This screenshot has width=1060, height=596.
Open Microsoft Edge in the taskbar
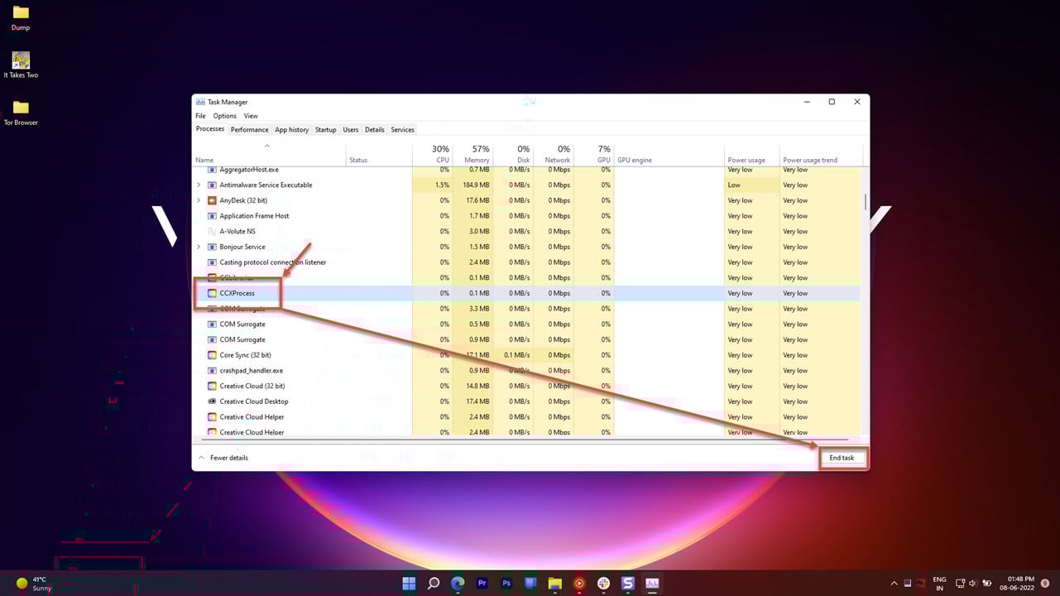(x=458, y=584)
